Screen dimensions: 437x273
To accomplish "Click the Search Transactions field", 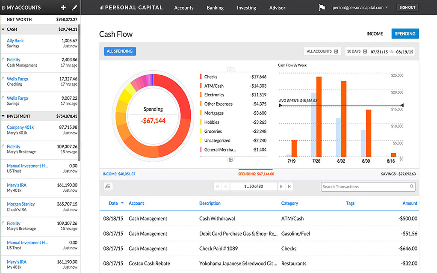I will (x=365, y=187).
